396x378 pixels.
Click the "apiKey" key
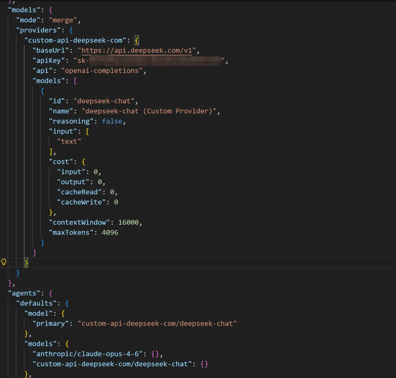click(51, 60)
